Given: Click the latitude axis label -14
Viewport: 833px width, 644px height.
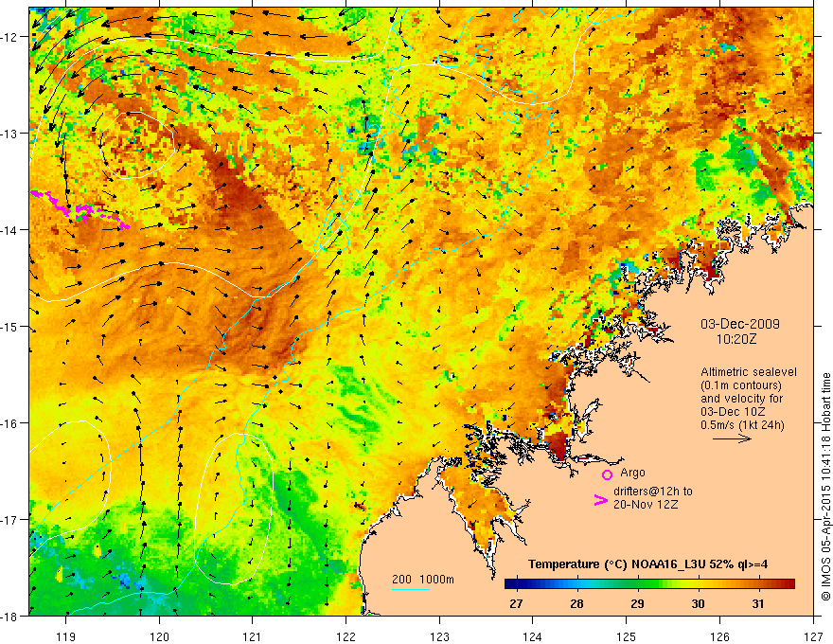Looking at the screenshot, I should (9, 230).
